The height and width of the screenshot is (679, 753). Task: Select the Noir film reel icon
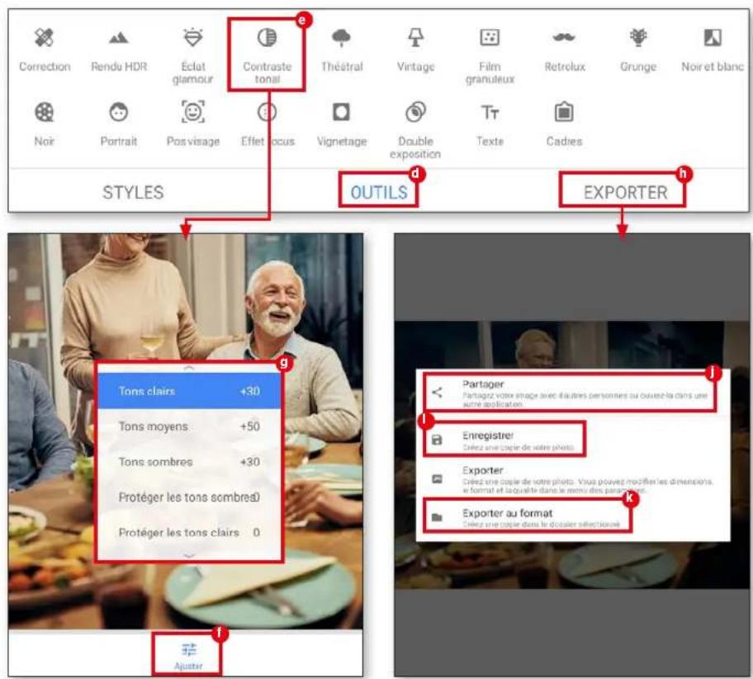[45, 112]
